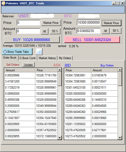The image size is (126, 152).
Task: Select ask amount 3.41581200
Action: click(x=20, y=81)
